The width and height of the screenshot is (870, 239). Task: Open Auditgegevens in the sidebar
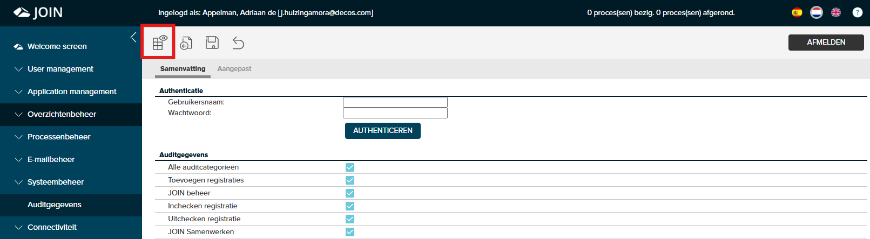[x=55, y=205]
